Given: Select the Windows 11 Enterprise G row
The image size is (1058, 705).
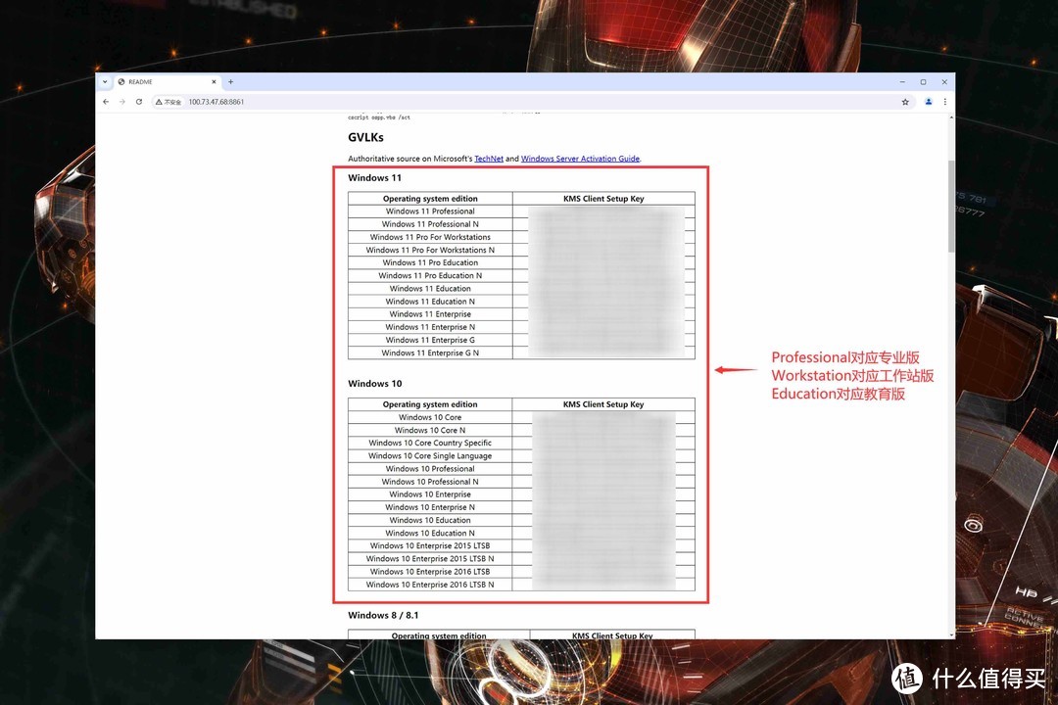Looking at the screenshot, I should pyautogui.click(x=521, y=340).
